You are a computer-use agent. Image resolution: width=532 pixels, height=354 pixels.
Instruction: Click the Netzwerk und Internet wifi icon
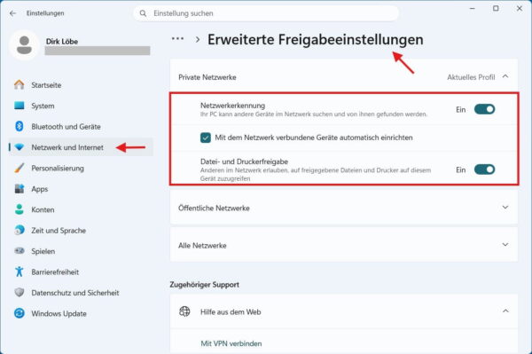point(20,147)
